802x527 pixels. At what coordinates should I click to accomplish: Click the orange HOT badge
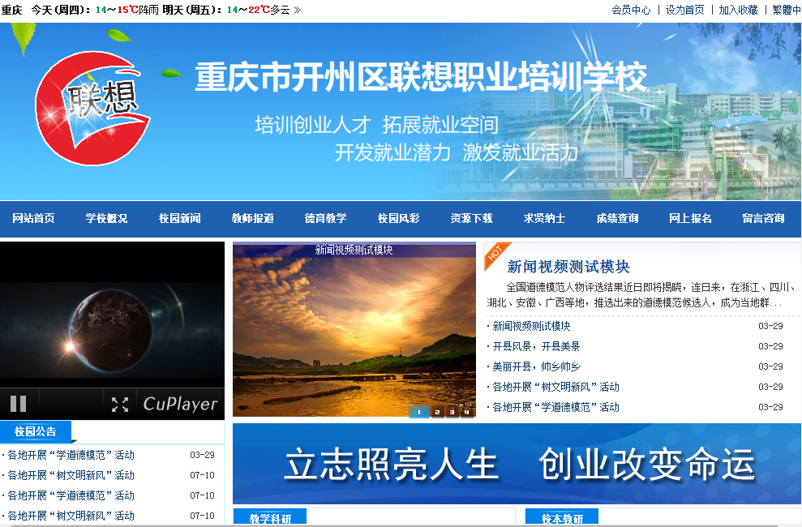[494, 253]
